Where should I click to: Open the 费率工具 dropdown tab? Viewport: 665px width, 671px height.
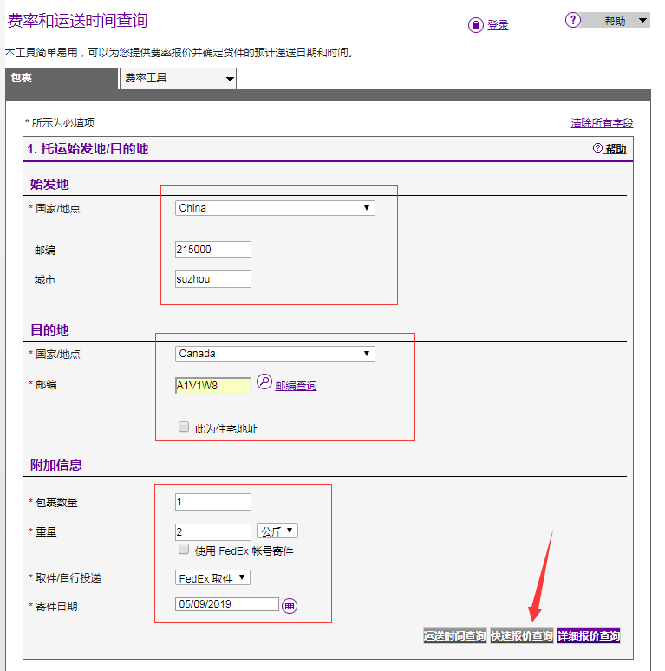click(178, 78)
